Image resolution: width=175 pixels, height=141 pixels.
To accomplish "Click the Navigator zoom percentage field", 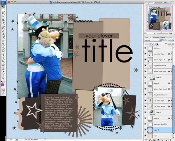I will pyautogui.click(x=148, y=33).
